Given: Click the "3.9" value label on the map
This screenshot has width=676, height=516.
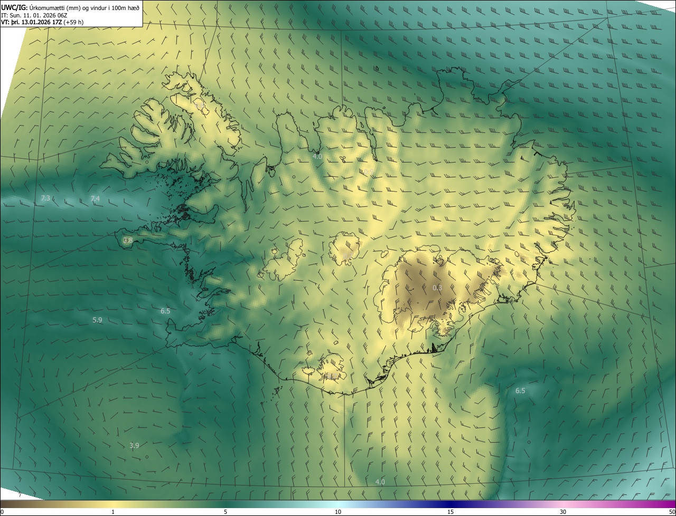Looking at the screenshot, I should [134, 446].
